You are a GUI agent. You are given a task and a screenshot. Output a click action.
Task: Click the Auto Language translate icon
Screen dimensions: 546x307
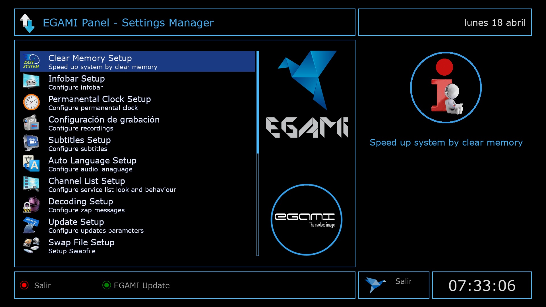[31, 163]
